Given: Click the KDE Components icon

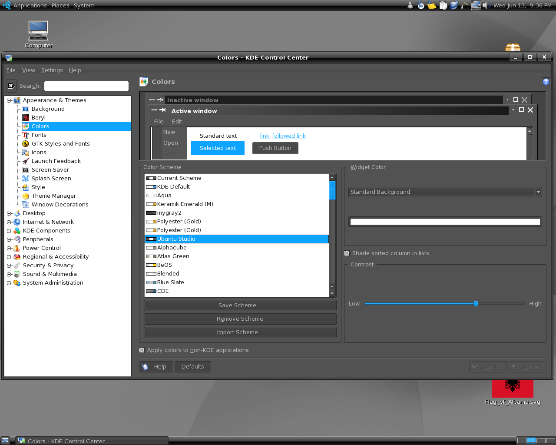Looking at the screenshot, I should [x=17, y=231].
